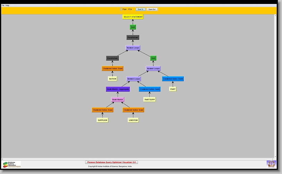This screenshot has width=282, height=174.
Task: Select the Sort node below SELECT STATEMENT
Action: [133, 27]
